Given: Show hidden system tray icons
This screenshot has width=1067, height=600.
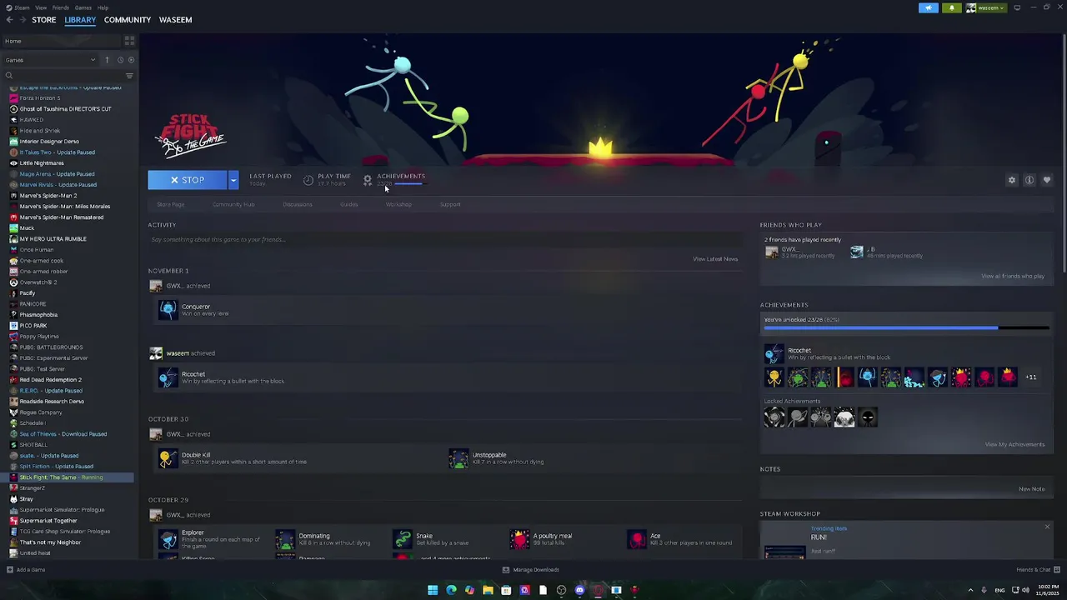Looking at the screenshot, I should coord(970,590).
